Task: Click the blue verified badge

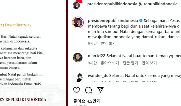Action: (x=141, y=21)
